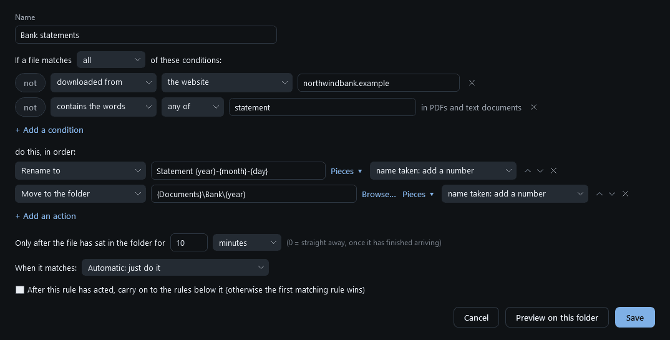Viewport: 670px width, 340px height.
Task: Click the northwindbank.example website field
Action: tap(379, 83)
